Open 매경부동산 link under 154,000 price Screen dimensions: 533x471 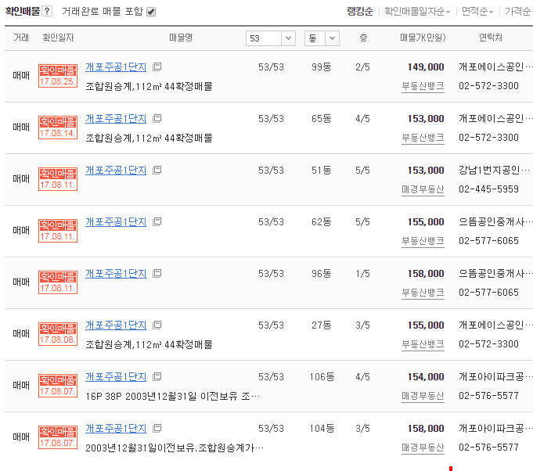click(423, 396)
